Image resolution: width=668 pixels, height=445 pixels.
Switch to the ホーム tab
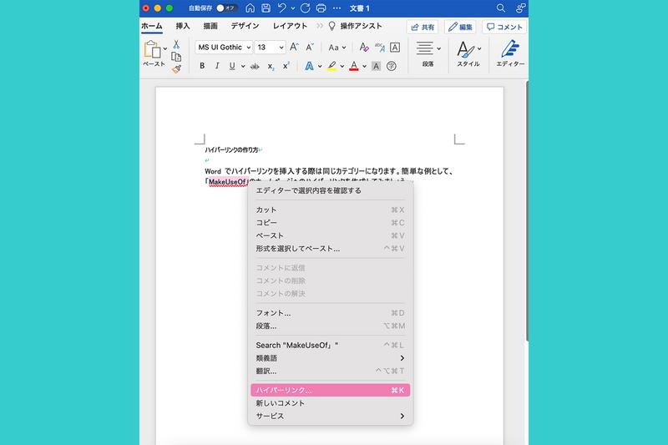coord(152,26)
